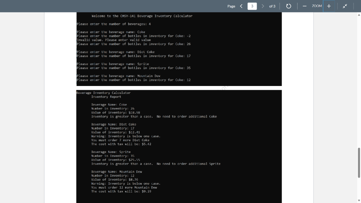Go to the next page
Image resolution: width=361 pixels, height=203 pixels.
(x=262, y=6)
